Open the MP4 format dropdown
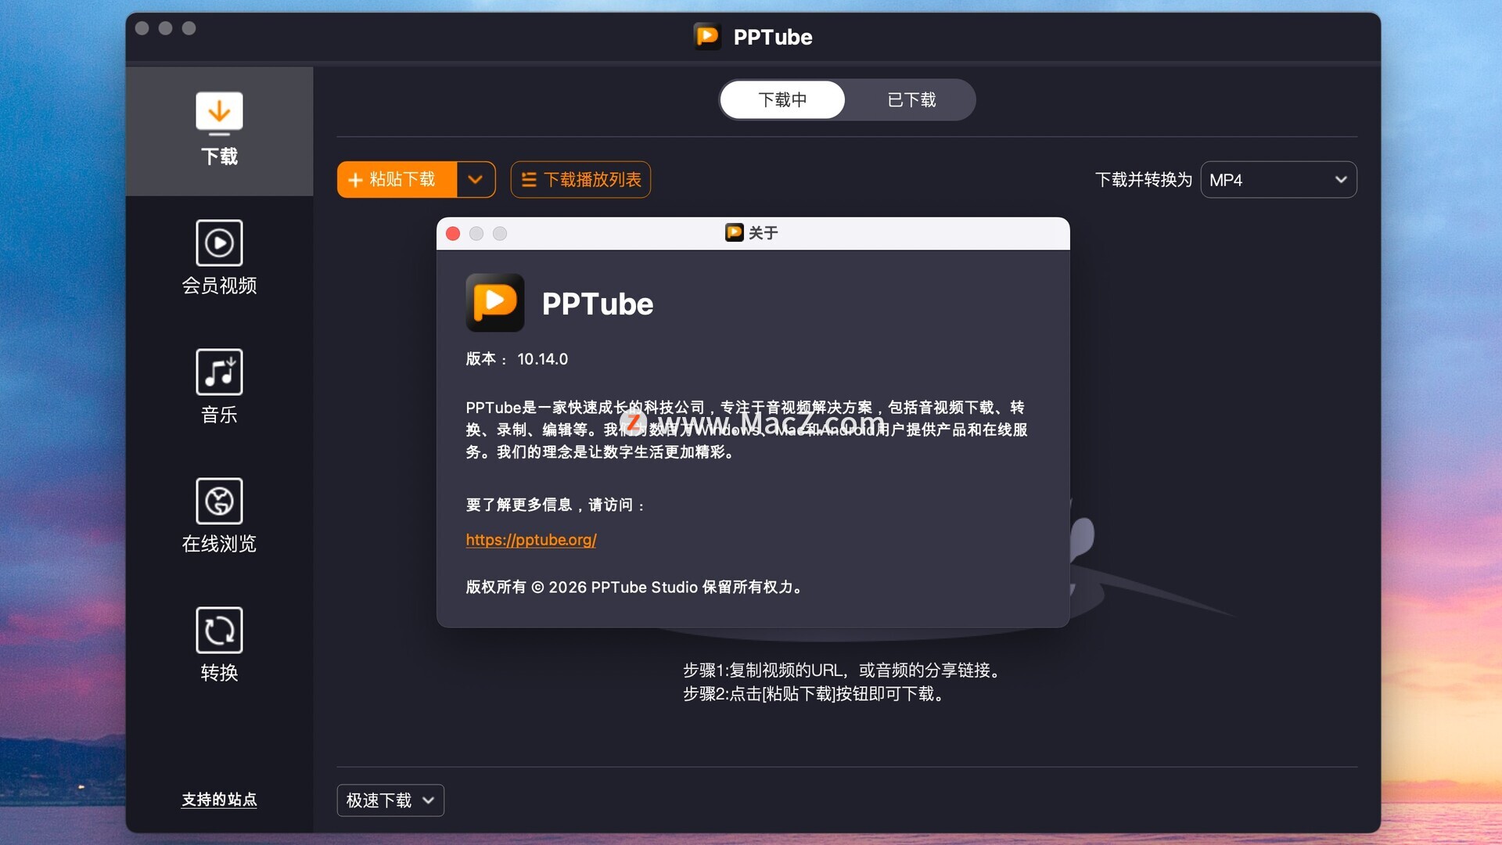Viewport: 1502px width, 845px height. point(1278,180)
